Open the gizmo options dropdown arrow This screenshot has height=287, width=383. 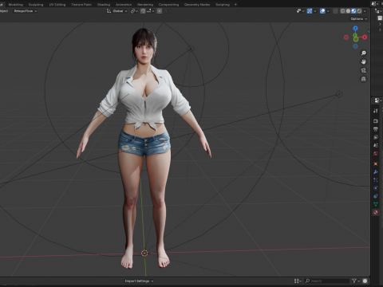pyautogui.click(x=315, y=11)
